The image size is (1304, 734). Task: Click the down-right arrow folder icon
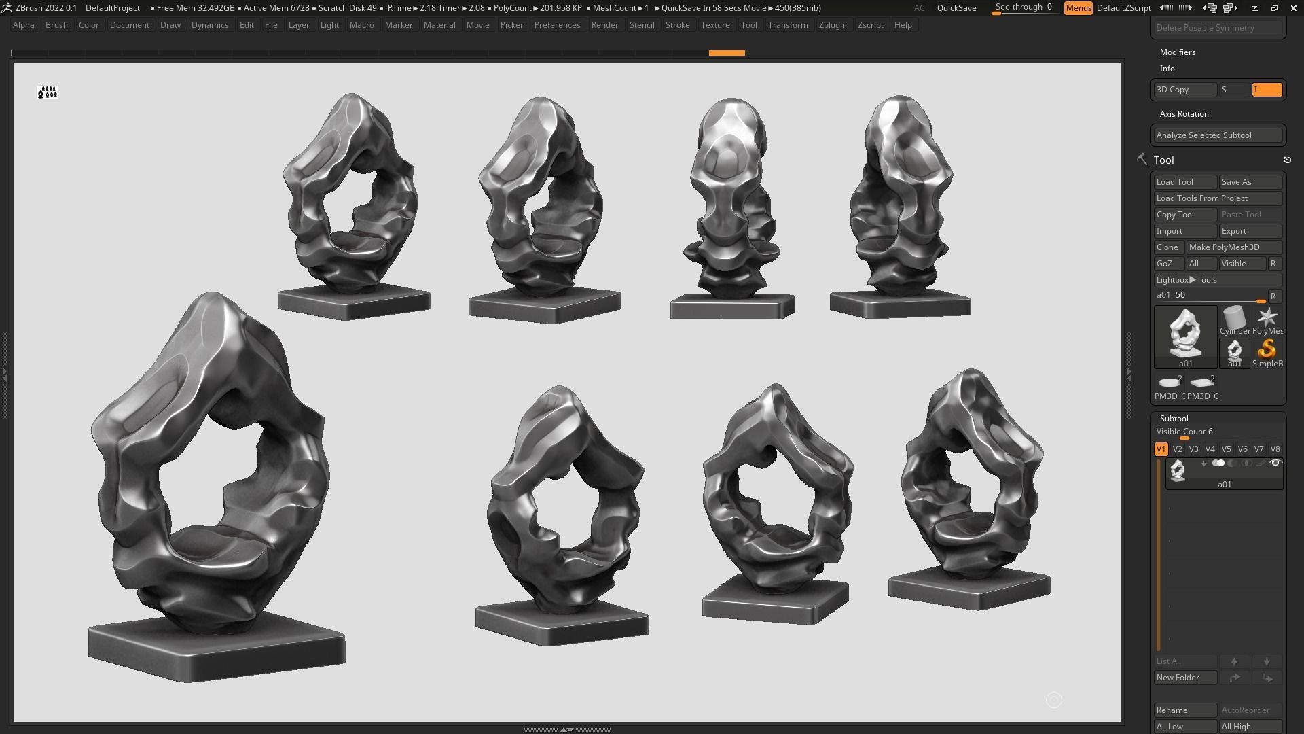coord(1267,678)
